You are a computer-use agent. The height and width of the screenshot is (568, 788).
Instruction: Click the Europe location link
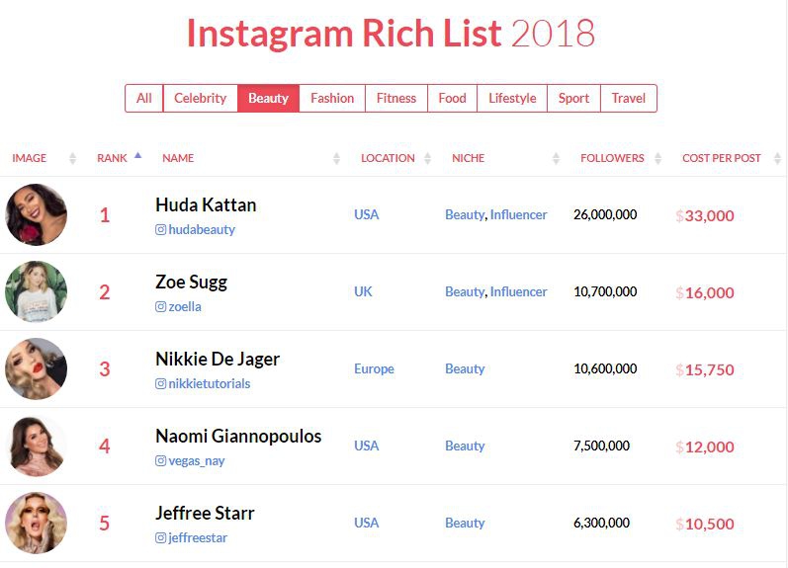pyautogui.click(x=374, y=368)
